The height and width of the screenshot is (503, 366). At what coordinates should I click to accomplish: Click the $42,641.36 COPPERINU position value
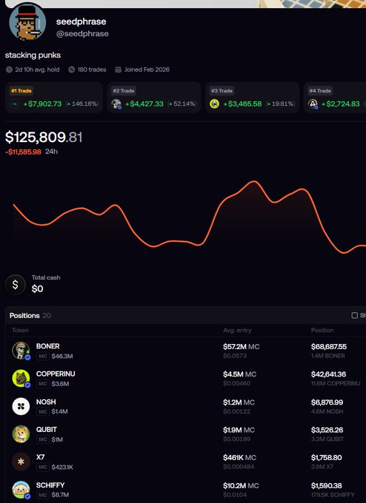(x=328, y=374)
